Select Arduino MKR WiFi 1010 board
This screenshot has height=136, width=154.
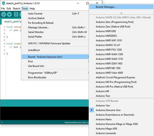(x=109, y=40)
